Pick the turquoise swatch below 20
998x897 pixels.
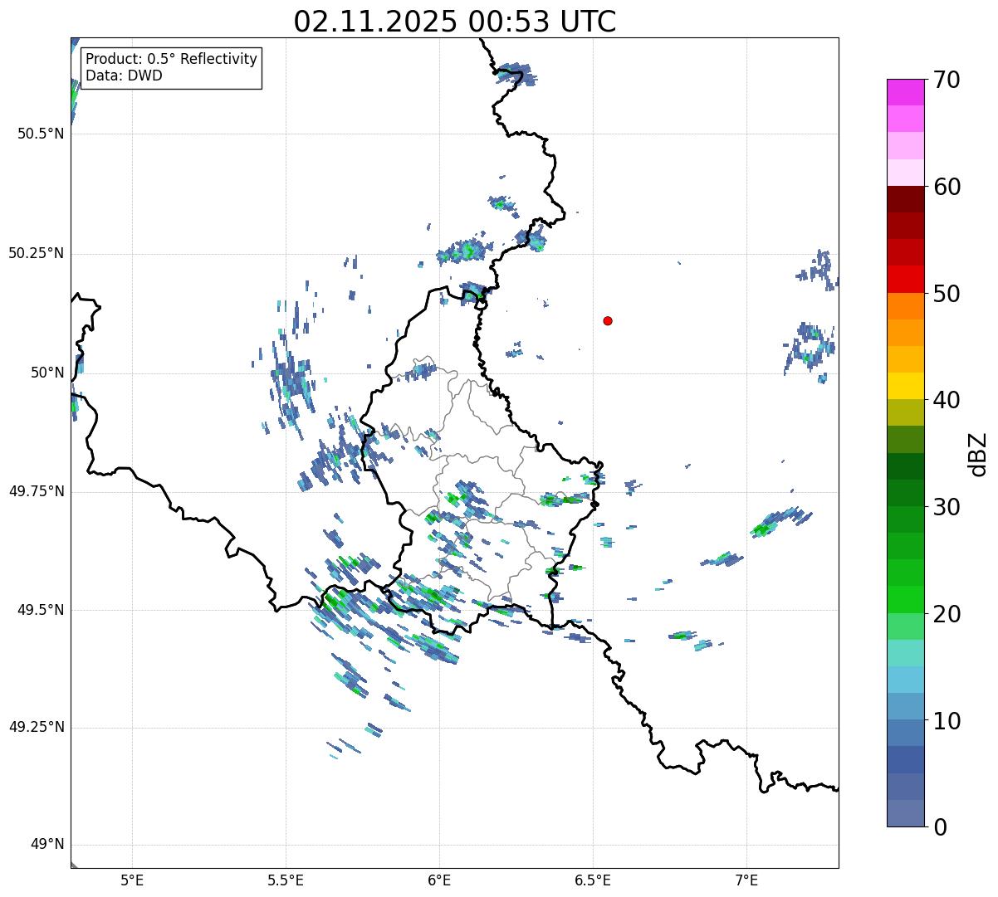coord(906,653)
